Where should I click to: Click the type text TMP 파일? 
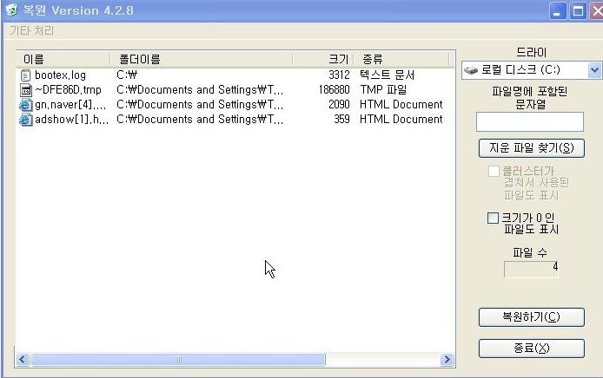[x=383, y=90]
